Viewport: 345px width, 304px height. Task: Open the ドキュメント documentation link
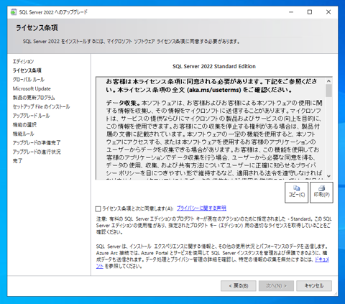pos(322,259)
